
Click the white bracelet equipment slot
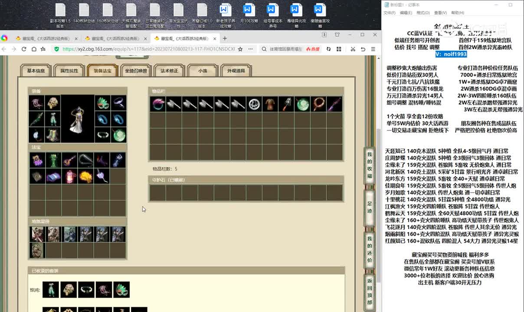(x=102, y=135)
